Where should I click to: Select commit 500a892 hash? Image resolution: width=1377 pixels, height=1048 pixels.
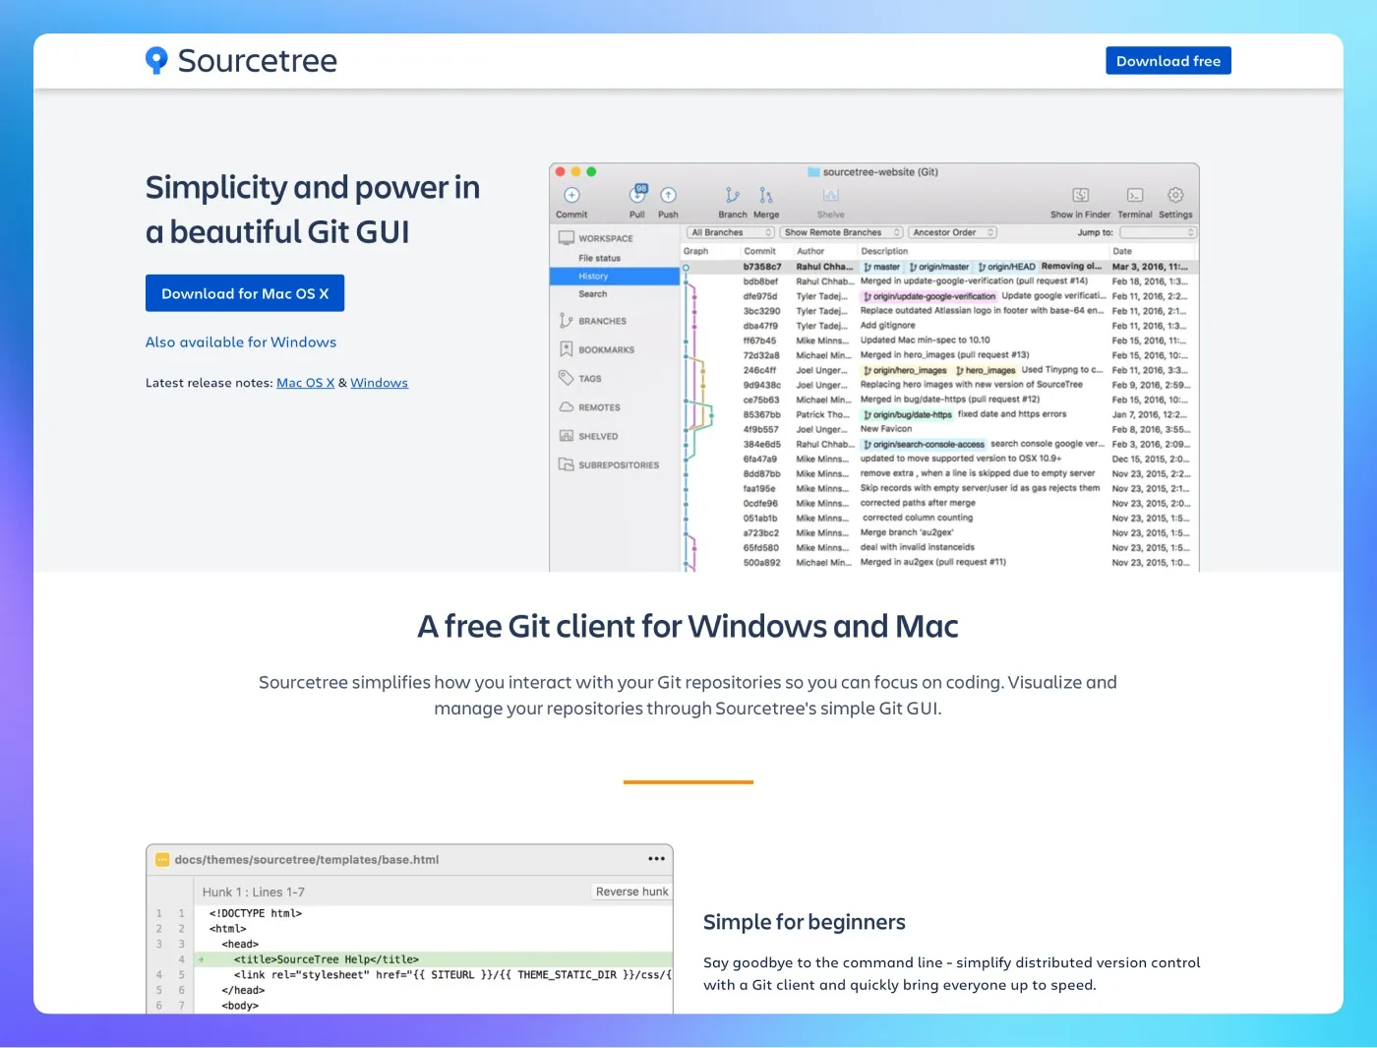click(761, 563)
